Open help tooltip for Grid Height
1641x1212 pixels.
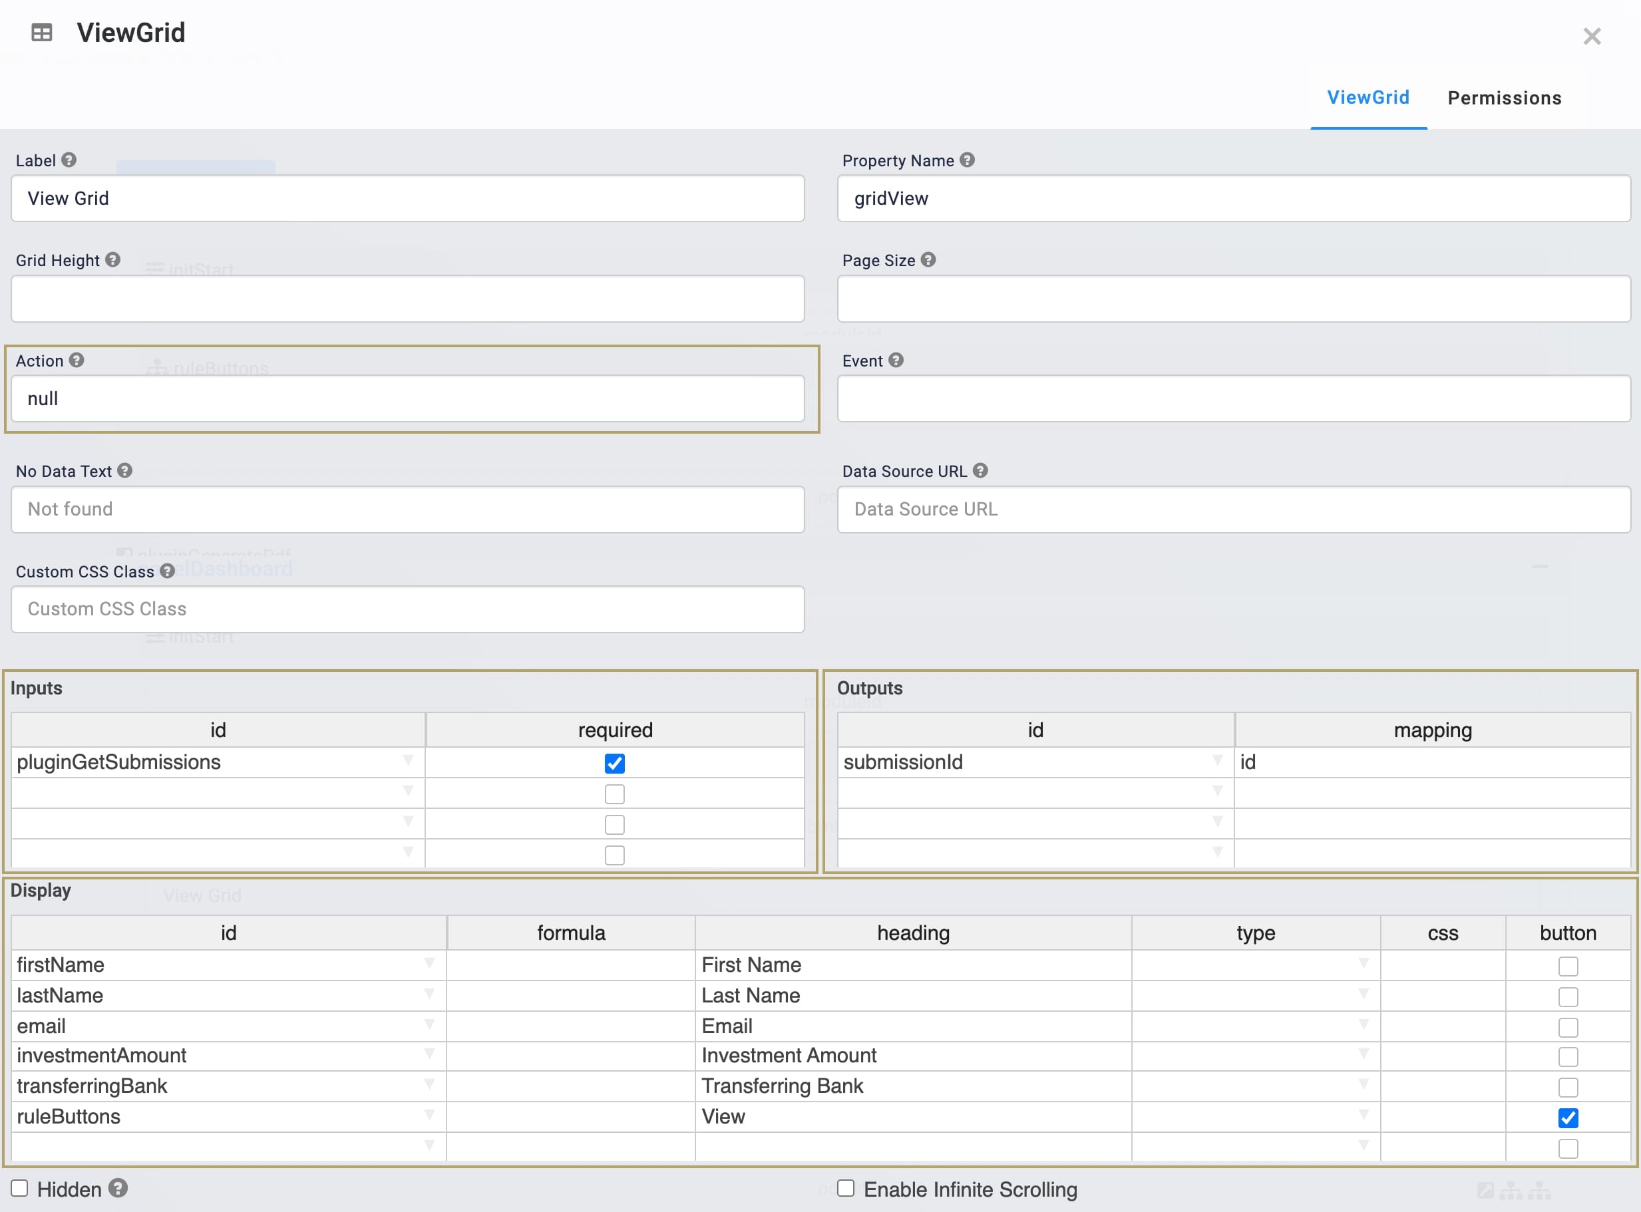click(x=112, y=259)
